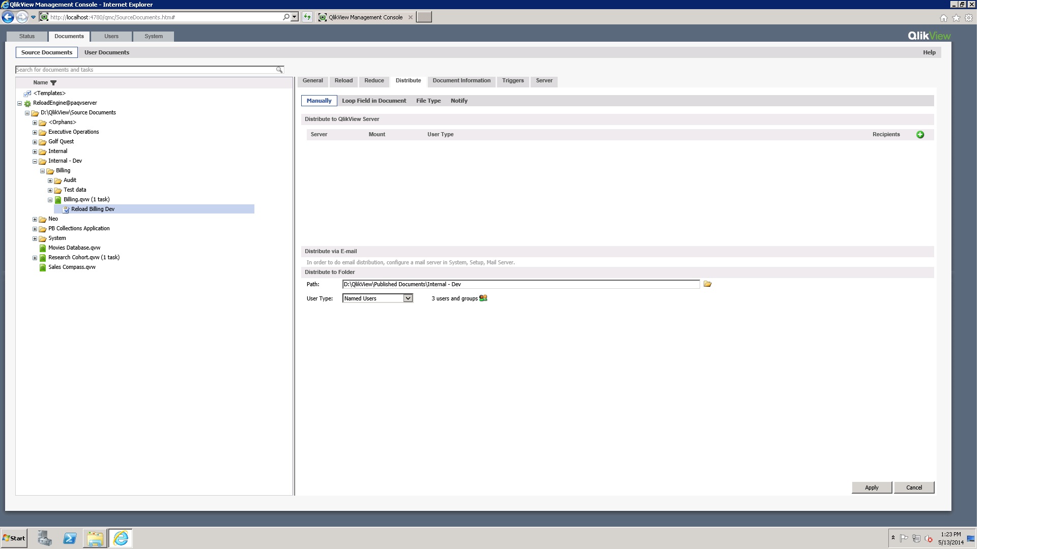Viewport: 1042px width, 549px height.
Task: Click the browser favorites star icon
Action: (x=956, y=18)
